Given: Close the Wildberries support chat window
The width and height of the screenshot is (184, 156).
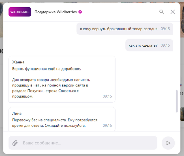Looking at the screenshot, I should 172,12.
